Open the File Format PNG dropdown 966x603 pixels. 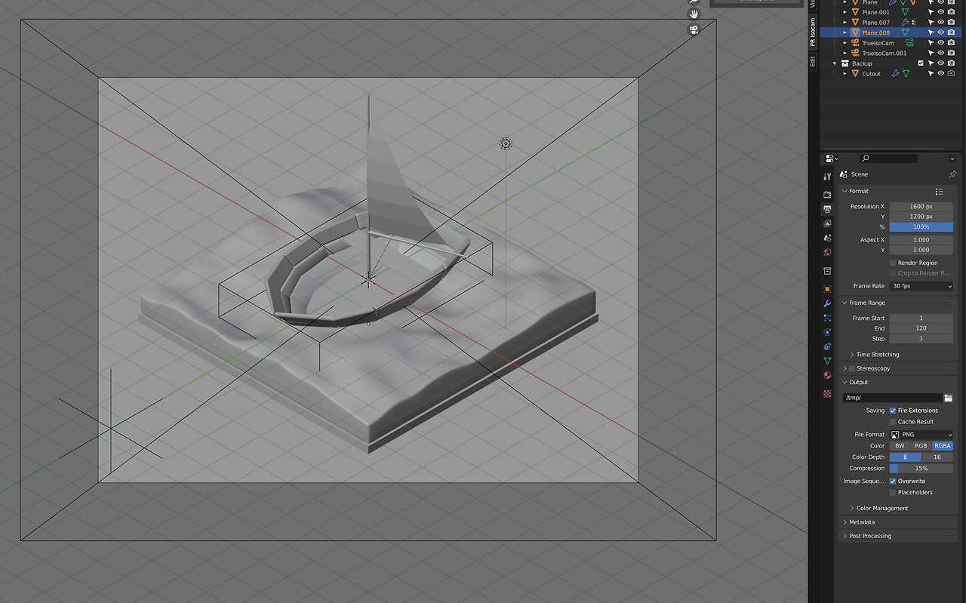(x=921, y=435)
